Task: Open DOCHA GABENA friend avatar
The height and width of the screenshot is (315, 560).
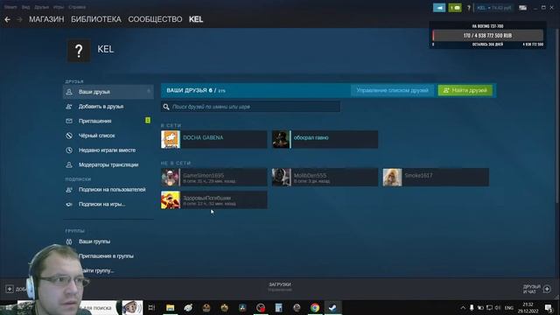Action: 171,139
